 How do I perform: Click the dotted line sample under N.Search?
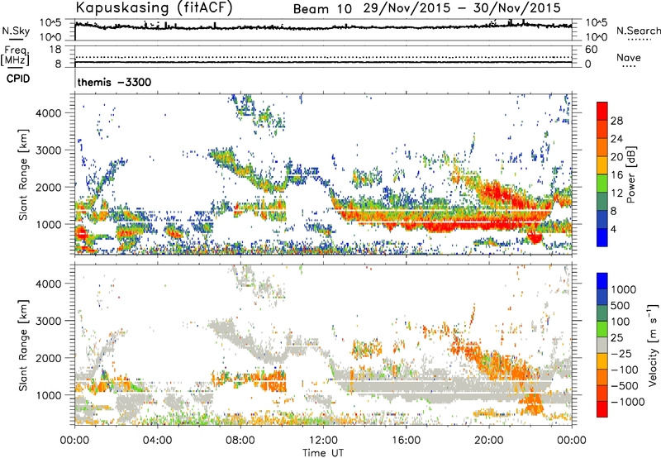638,39
